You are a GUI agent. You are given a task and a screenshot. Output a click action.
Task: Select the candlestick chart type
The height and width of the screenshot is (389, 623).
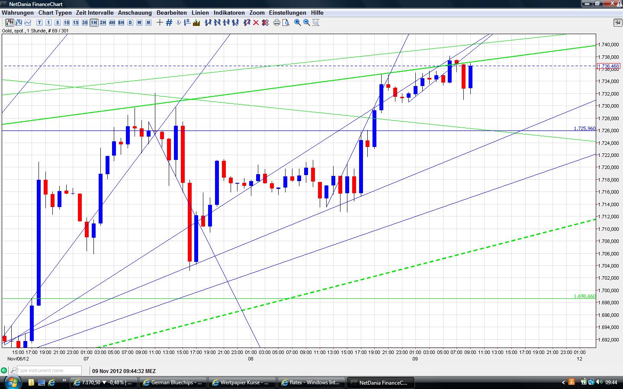(9, 22)
